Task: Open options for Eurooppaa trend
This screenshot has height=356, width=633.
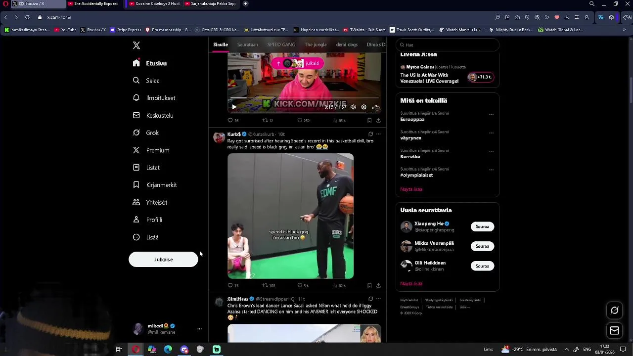Action: tap(491, 114)
